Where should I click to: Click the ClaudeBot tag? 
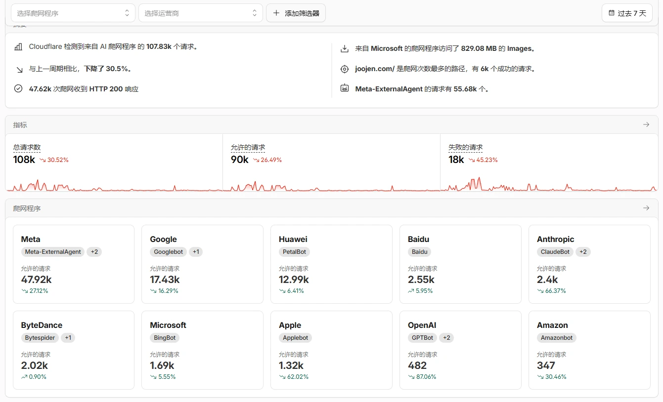coord(555,252)
